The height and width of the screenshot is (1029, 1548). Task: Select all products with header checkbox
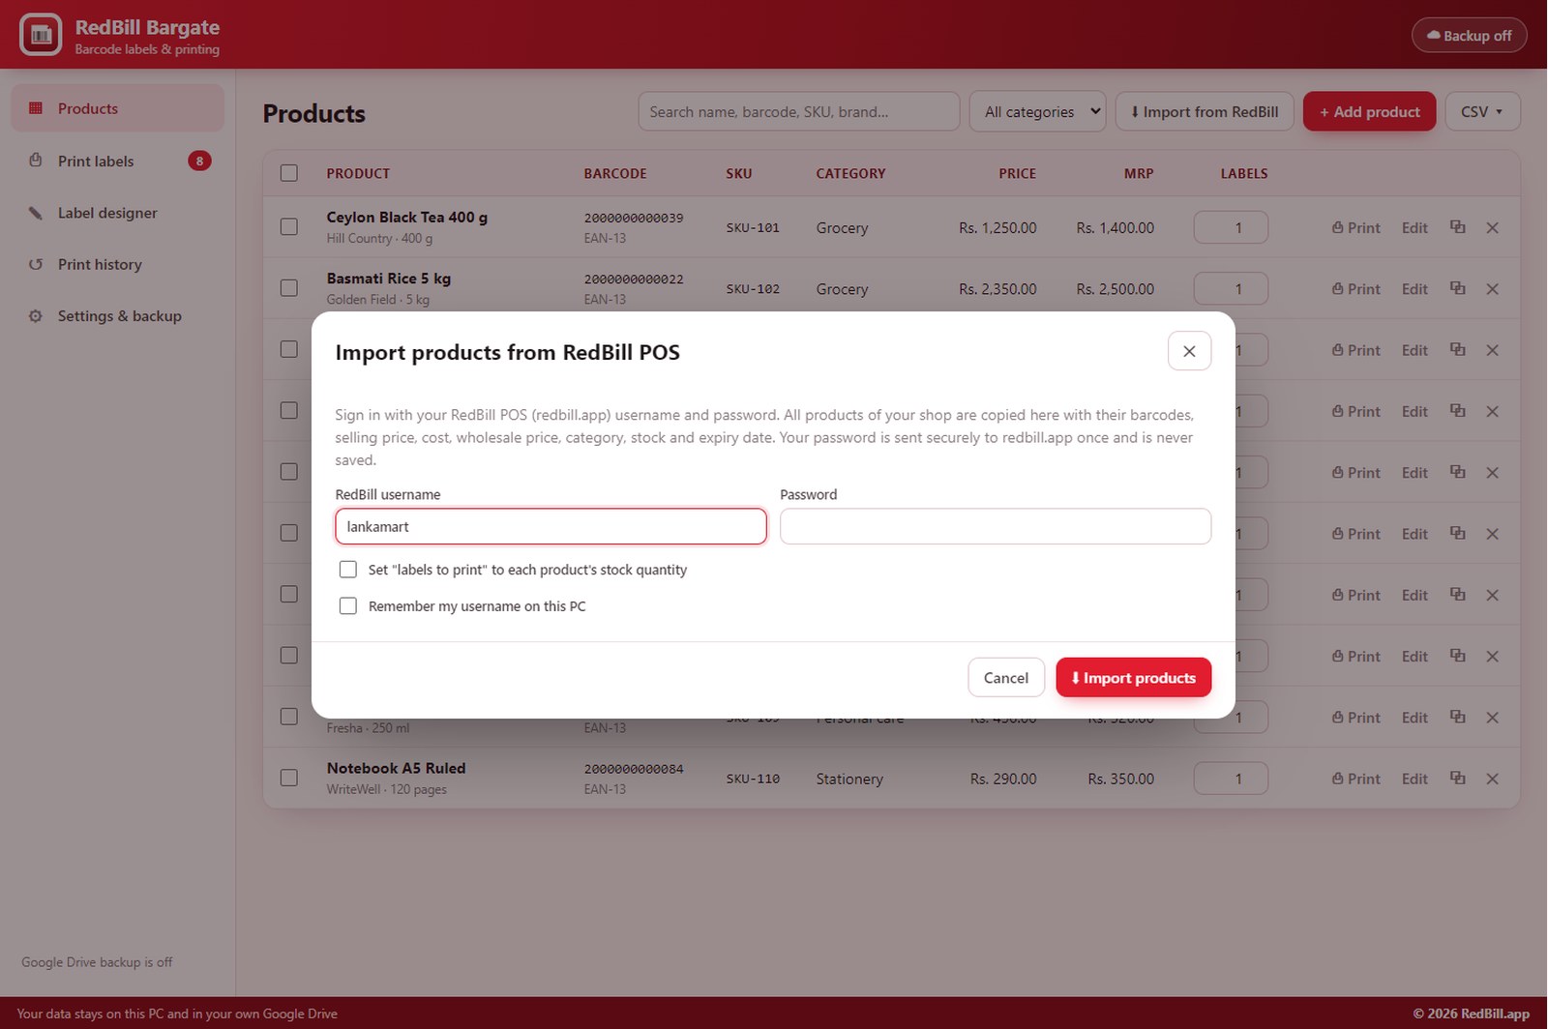(289, 173)
